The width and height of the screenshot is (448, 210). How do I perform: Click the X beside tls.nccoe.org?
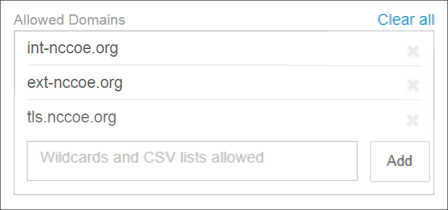click(413, 121)
